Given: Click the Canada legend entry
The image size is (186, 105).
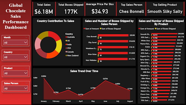Looking at the screenshot, I should [70, 52].
